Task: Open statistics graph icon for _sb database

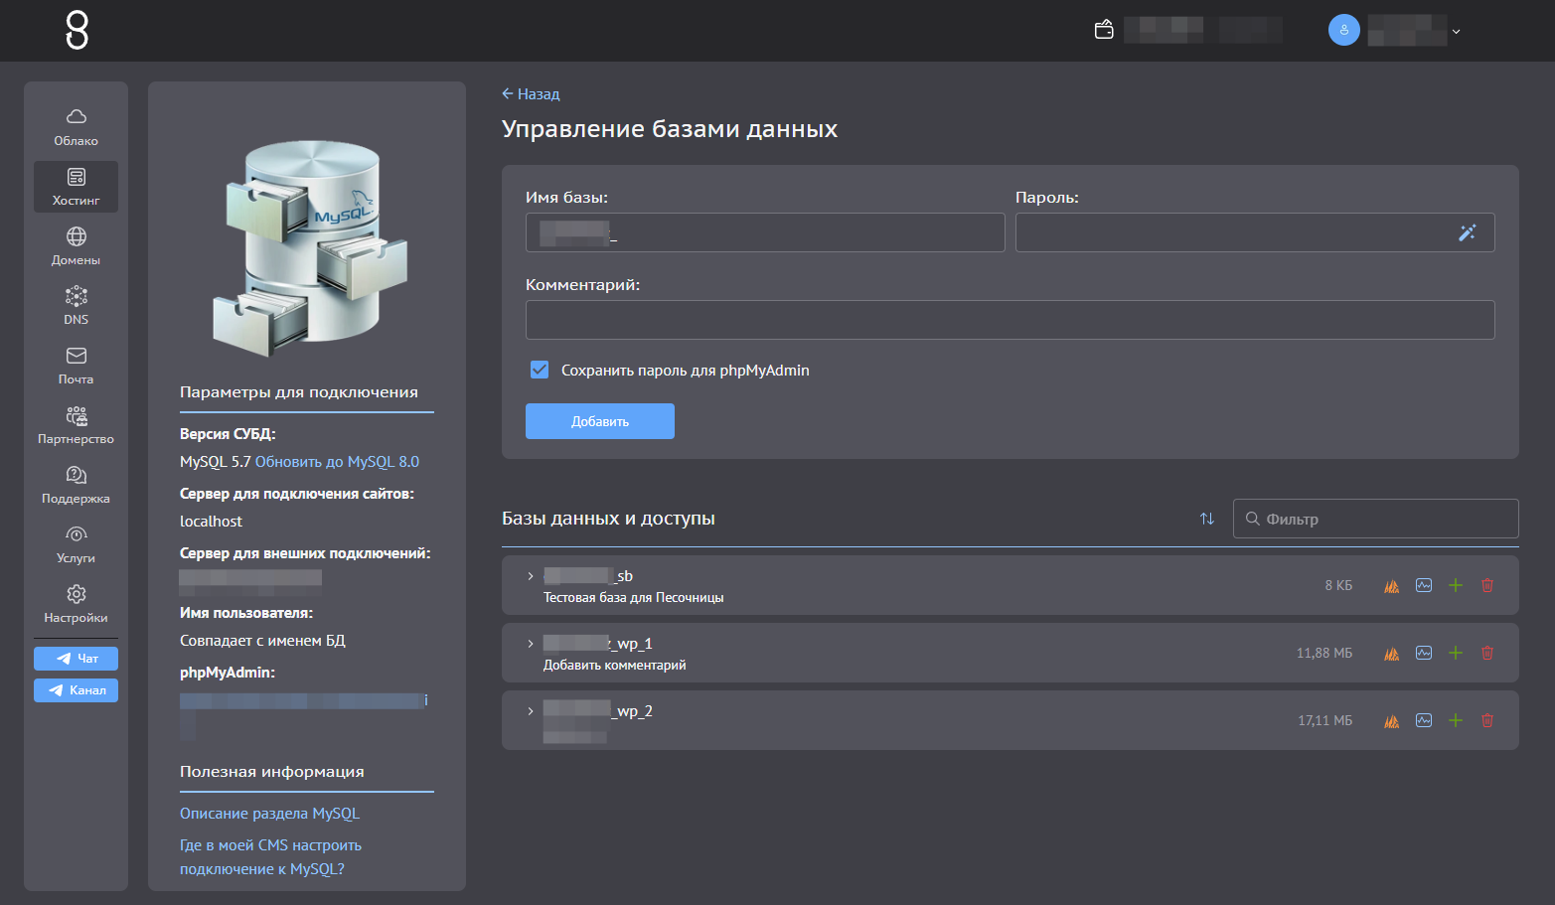Action: point(1424,585)
